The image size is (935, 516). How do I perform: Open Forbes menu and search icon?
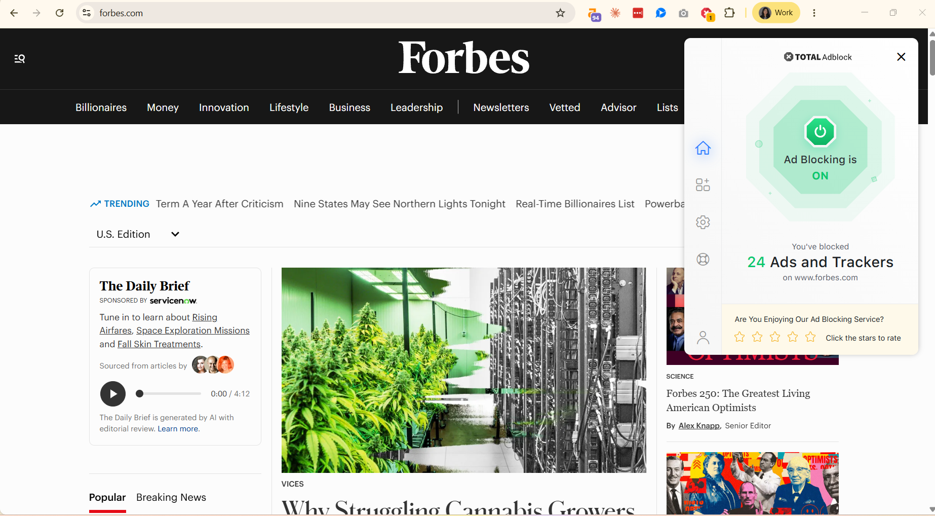click(x=20, y=59)
